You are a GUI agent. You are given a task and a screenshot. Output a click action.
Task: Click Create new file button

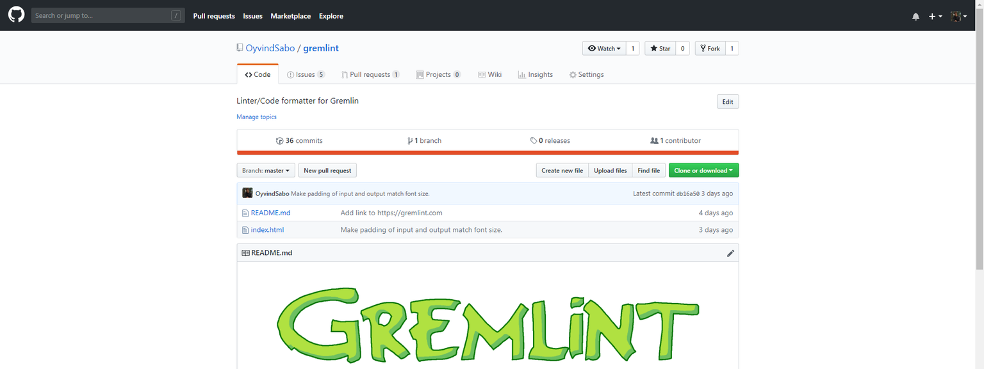pos(562,170)
